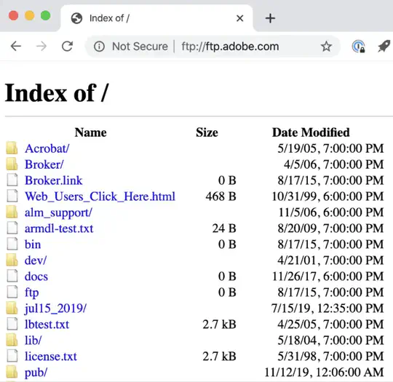Browse the alm_support/ folder
Viewport: 393px width, 382px height.
(x=58, y=212)
